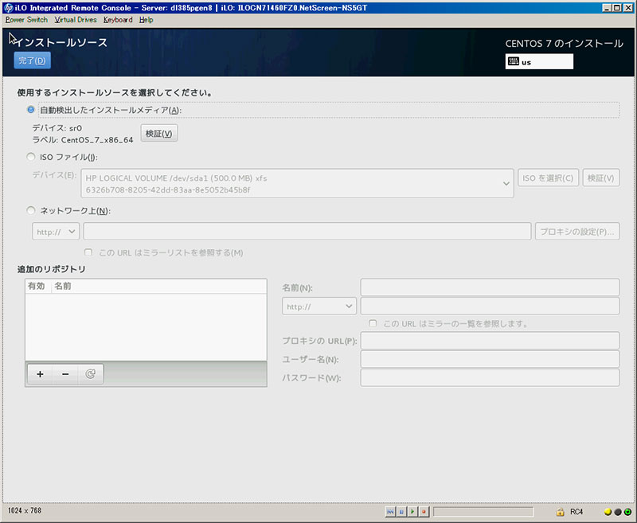Click the yellow status LED indicator
637x523 pixels.
click(x=608, y=512)
